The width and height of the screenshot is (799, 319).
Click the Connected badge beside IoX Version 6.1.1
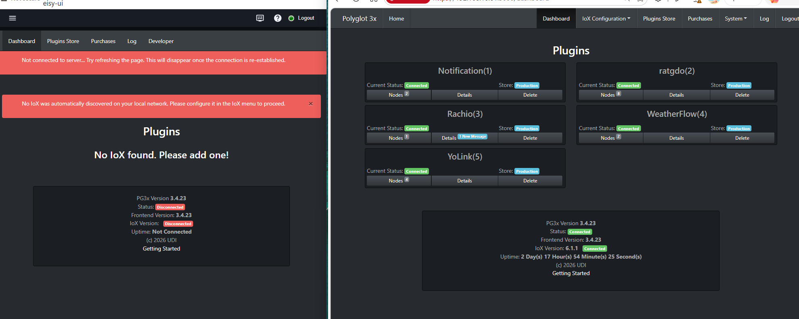click(595, 249)
